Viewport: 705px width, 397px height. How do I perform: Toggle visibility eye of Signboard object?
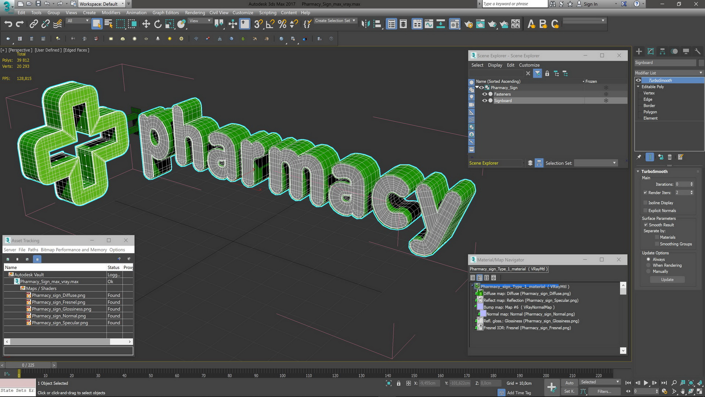tap(484, 101)
